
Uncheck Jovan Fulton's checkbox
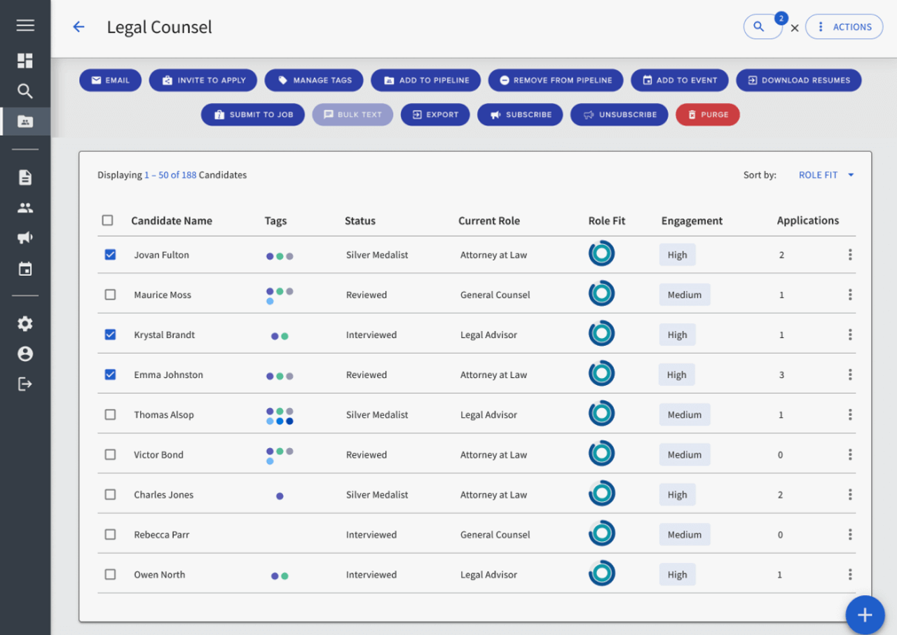[x=110, y=255]
